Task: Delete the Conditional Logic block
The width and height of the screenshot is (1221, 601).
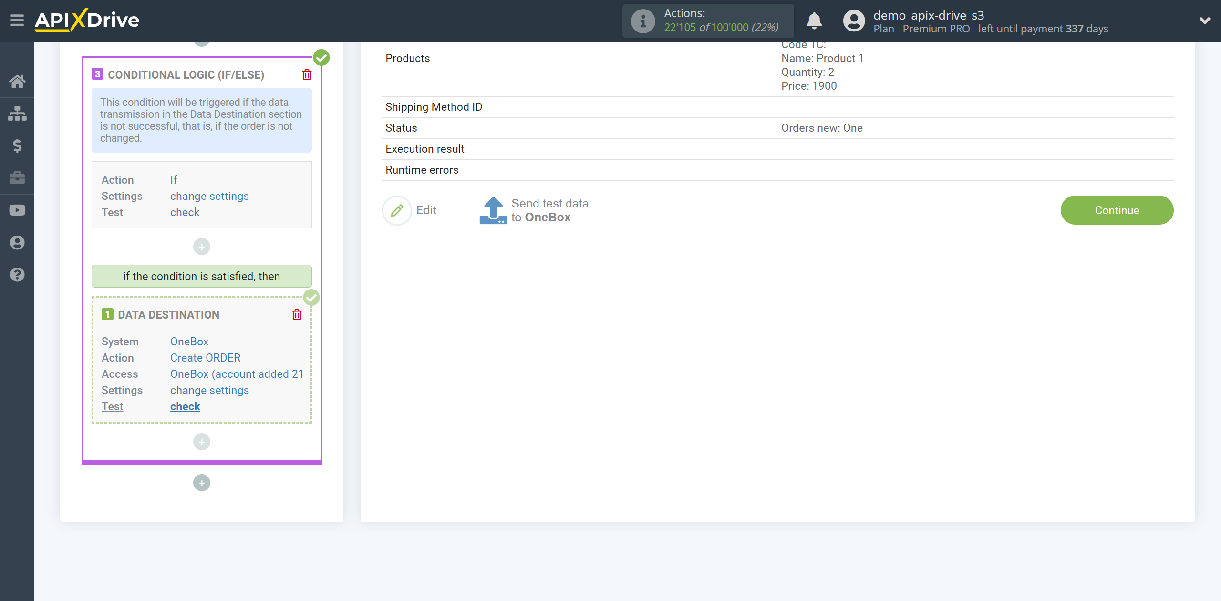Action: 307,74
